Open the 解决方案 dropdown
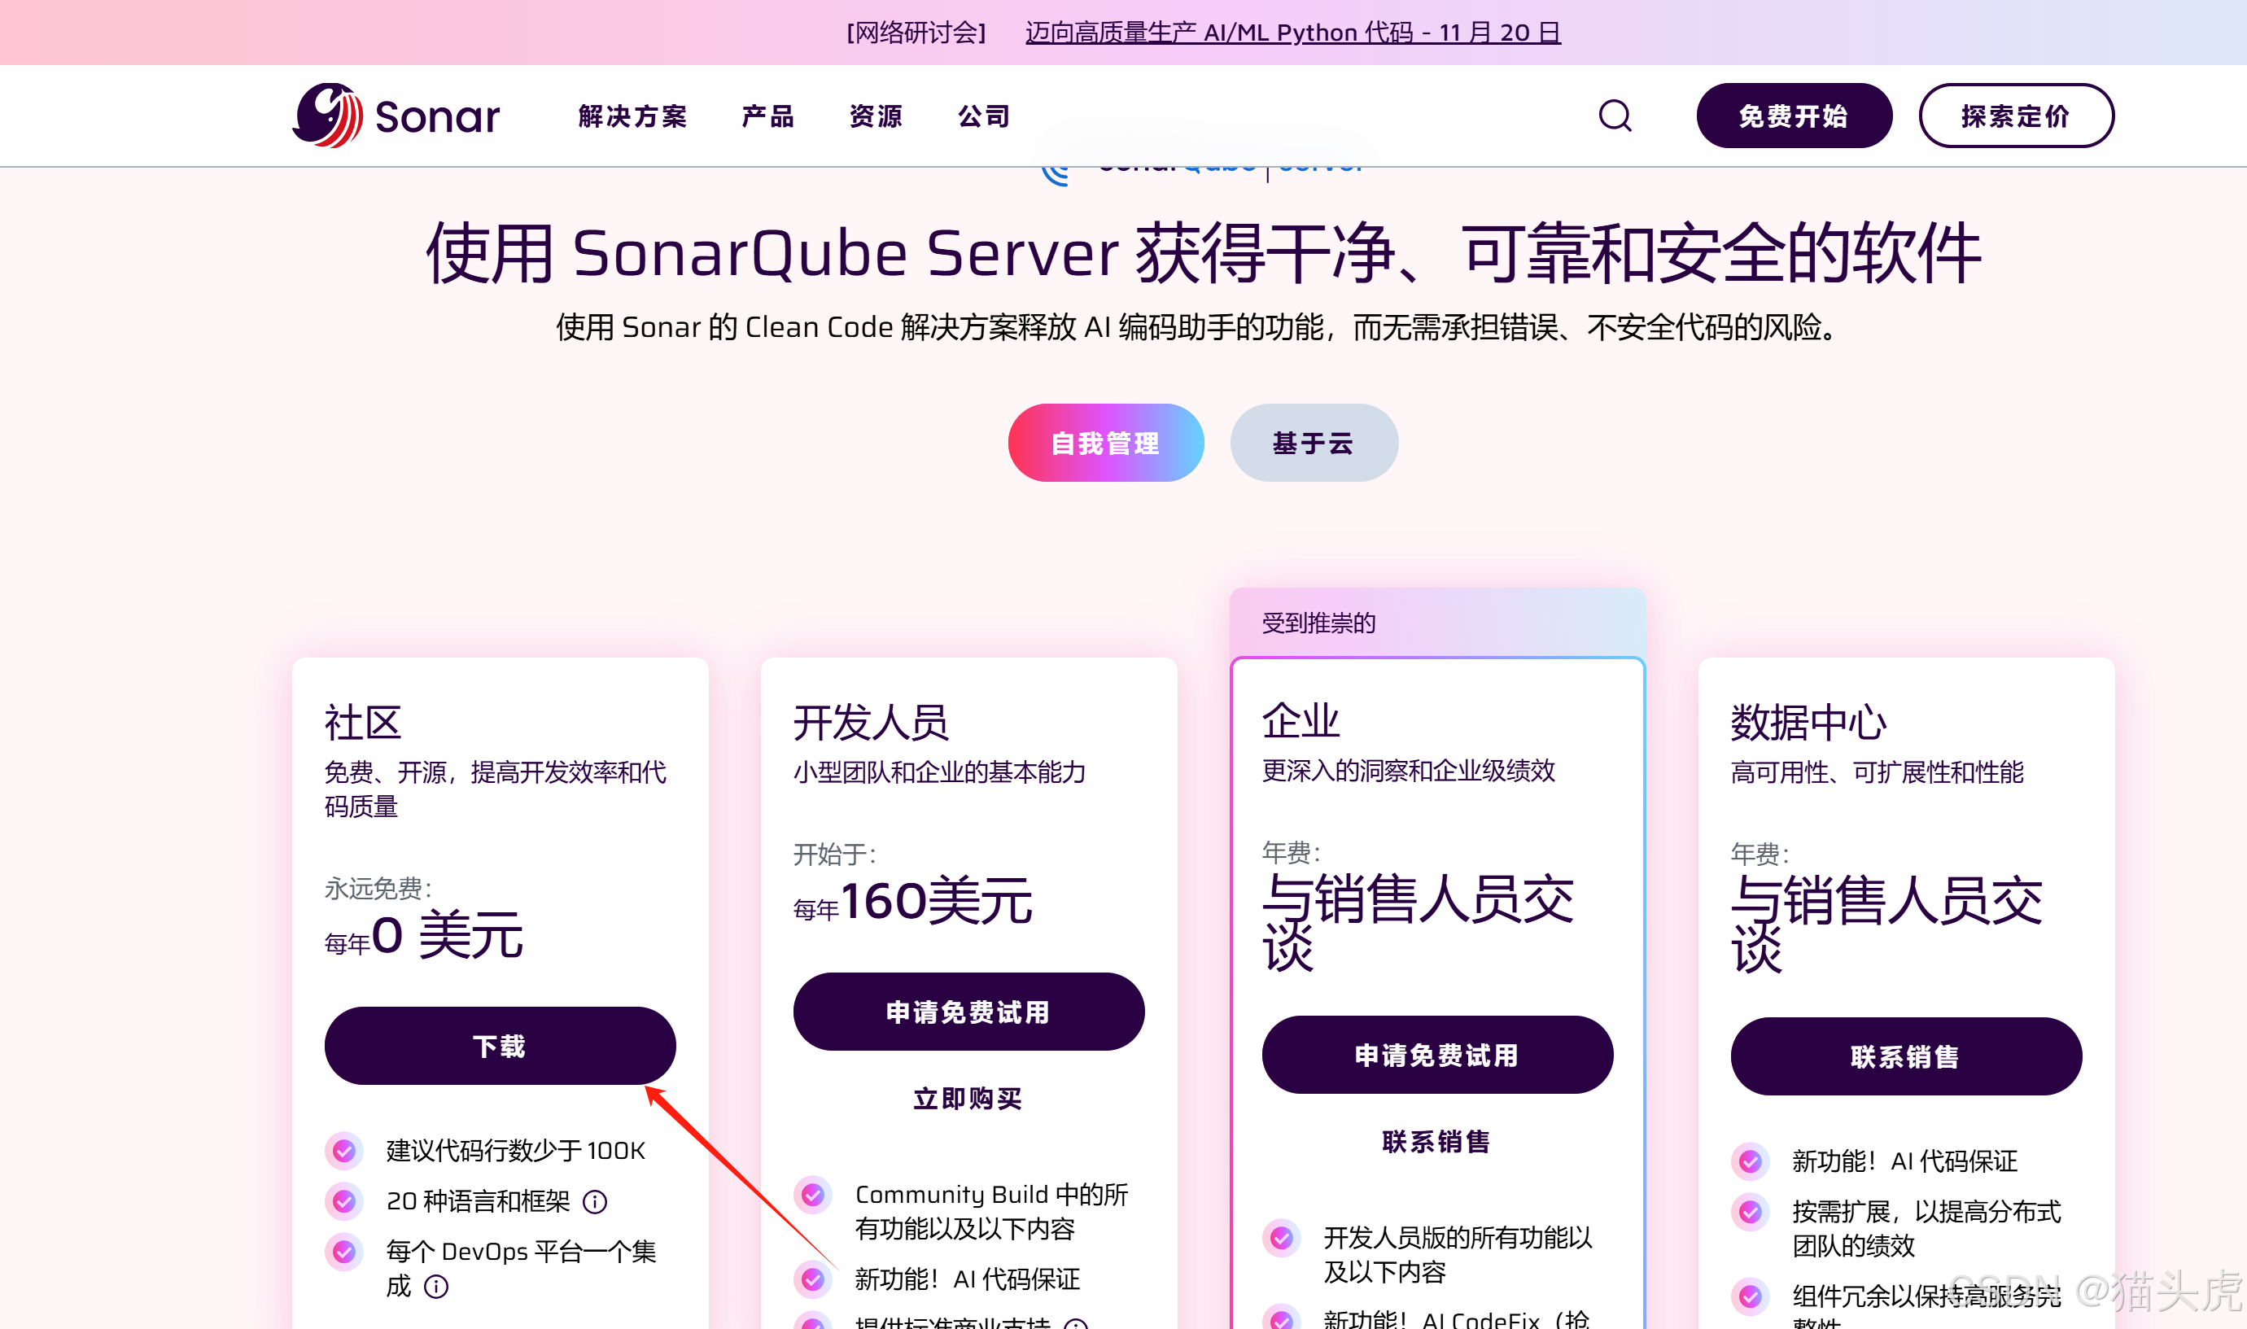The width and height of the screenshot is (2247, 1329). click(x=632, y=116)
